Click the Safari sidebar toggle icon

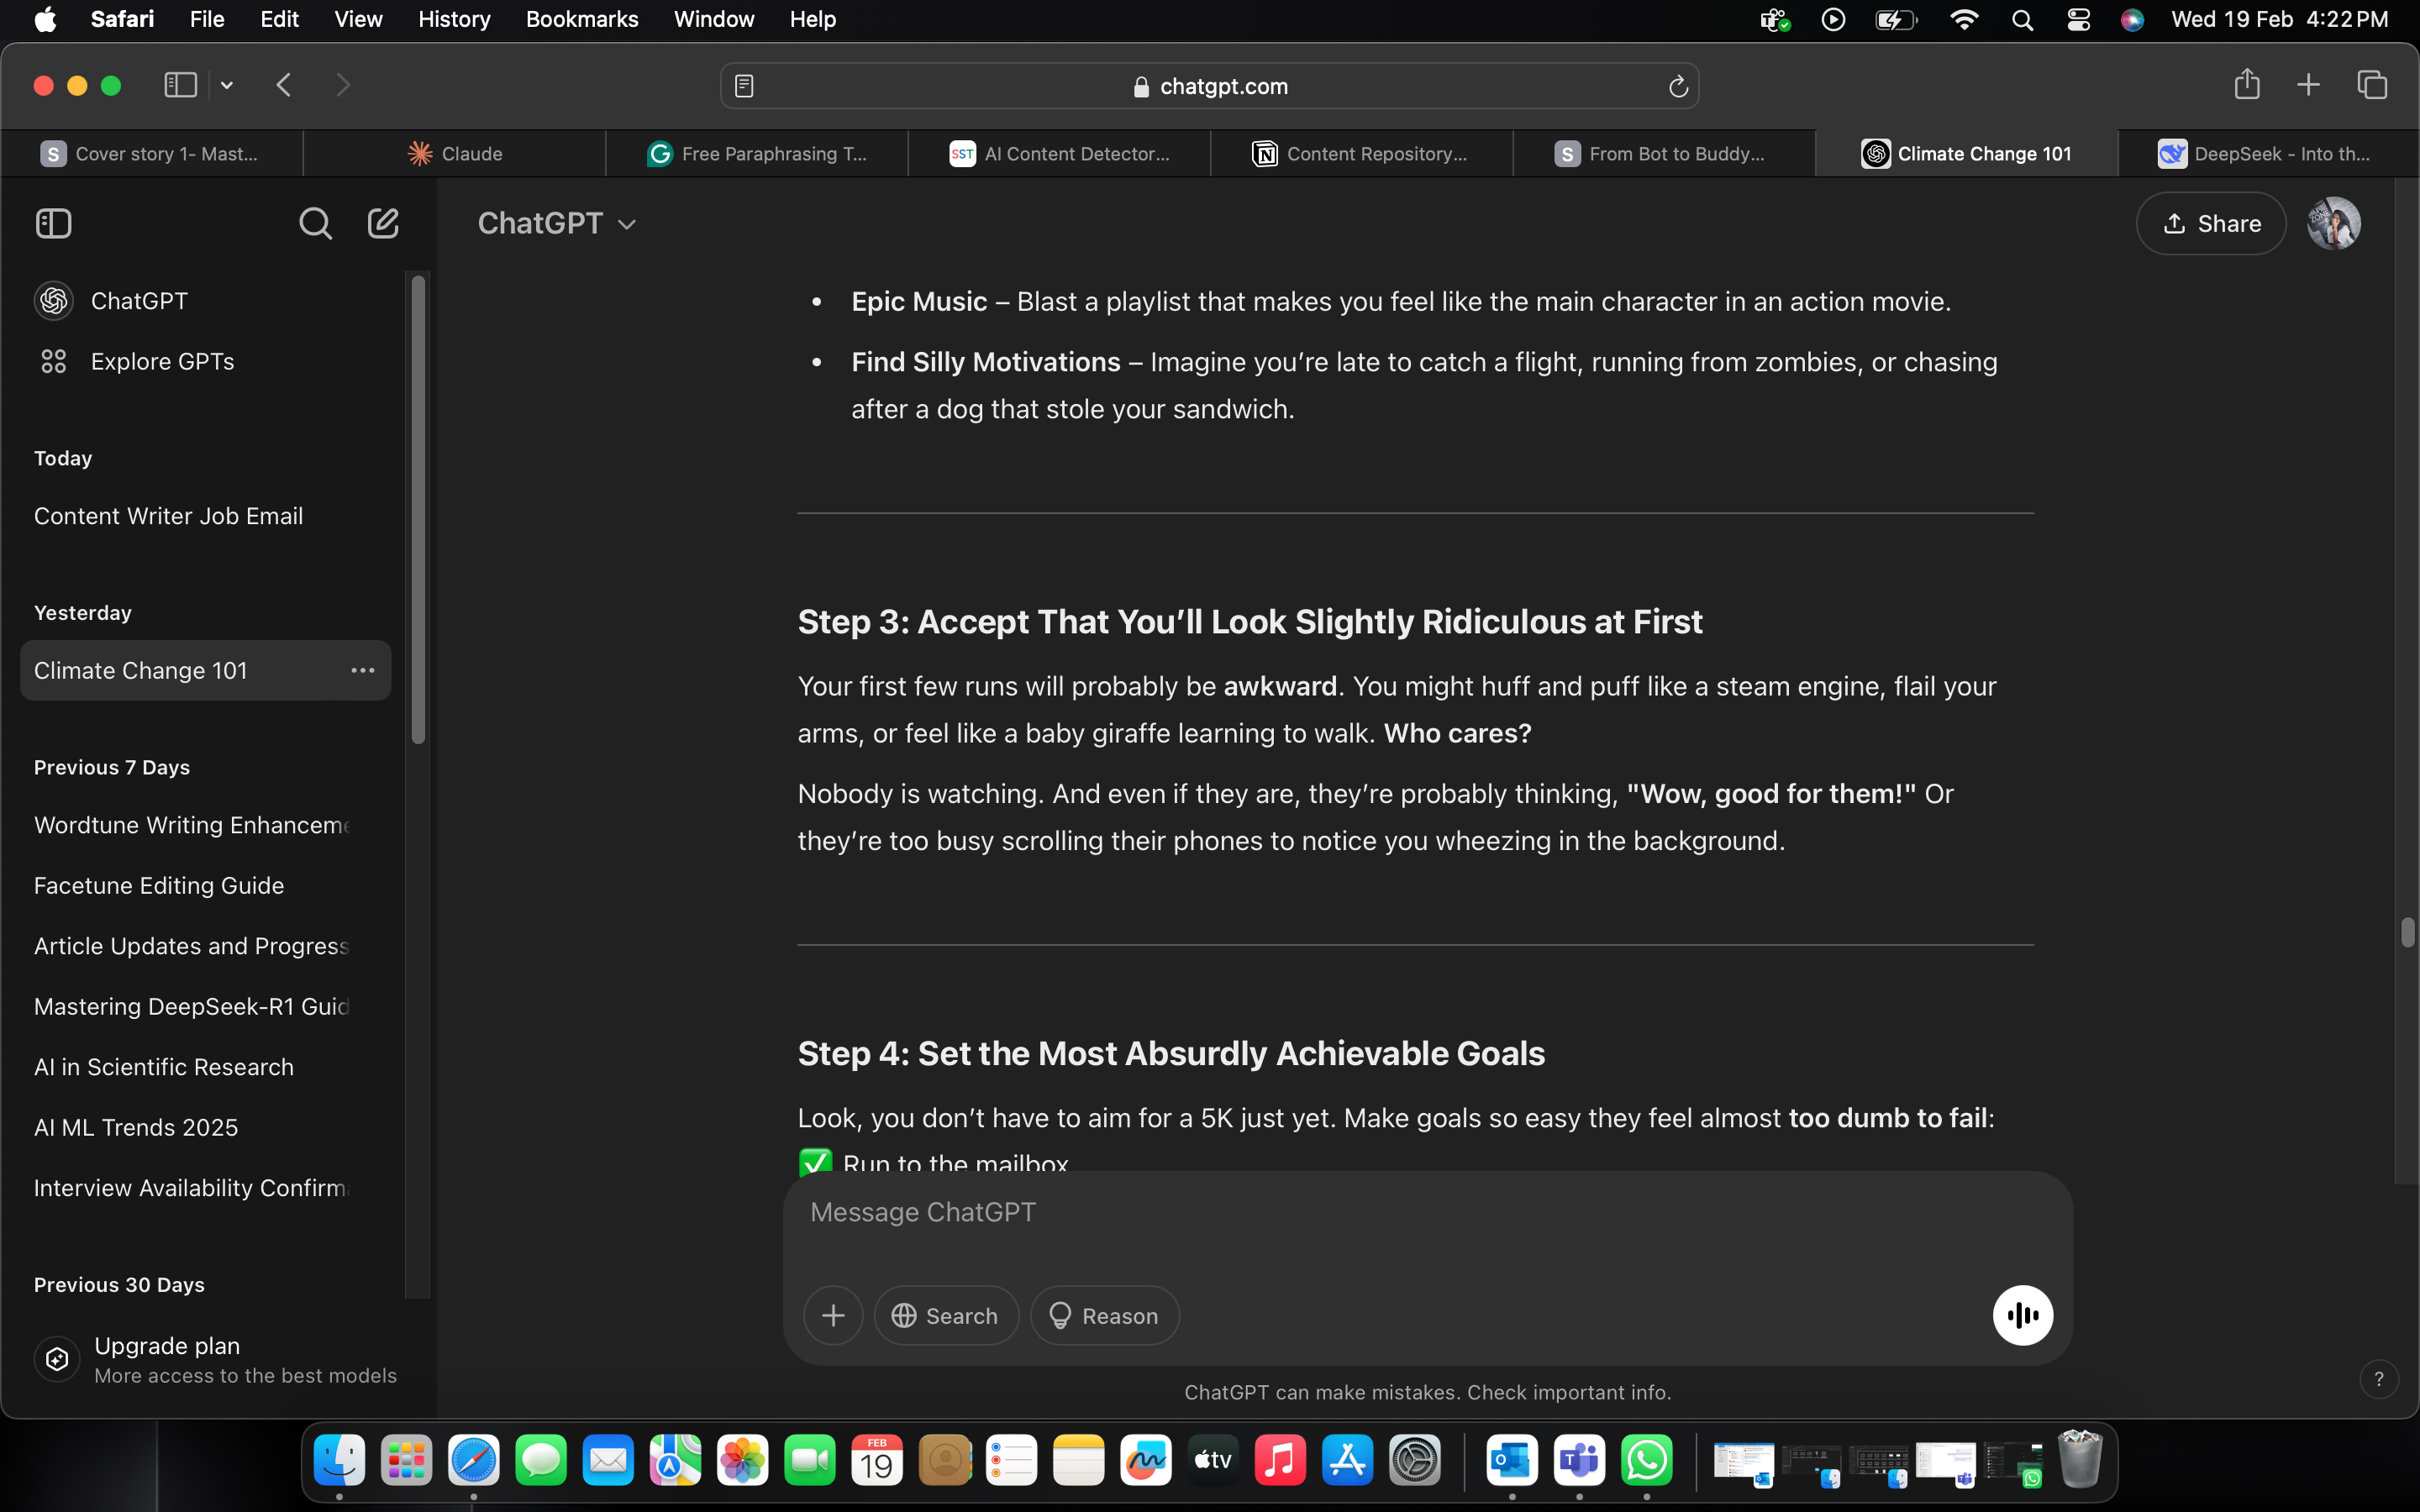coord(180,85)
